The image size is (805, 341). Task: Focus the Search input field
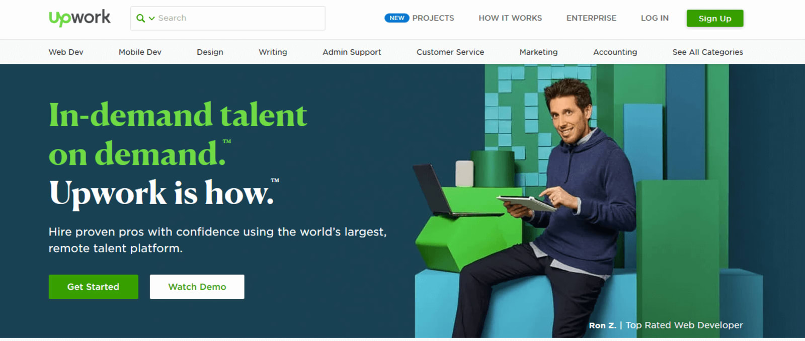[240, 18]
